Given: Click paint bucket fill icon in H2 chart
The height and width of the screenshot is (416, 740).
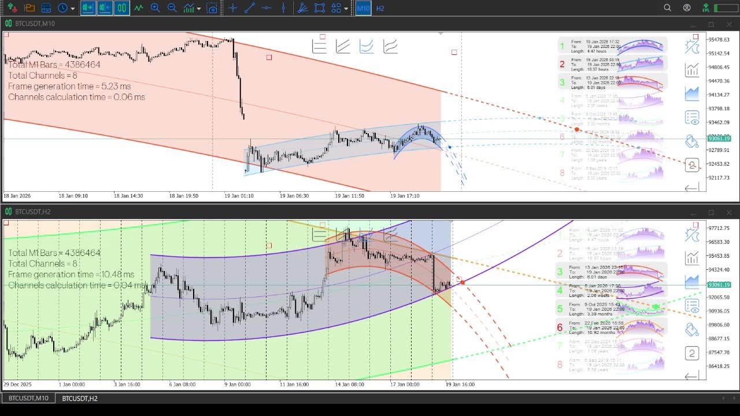Looking at the screenshot, I should pos(692,329).
